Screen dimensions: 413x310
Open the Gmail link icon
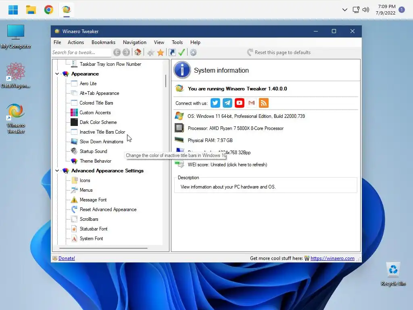tap(252, 103)
